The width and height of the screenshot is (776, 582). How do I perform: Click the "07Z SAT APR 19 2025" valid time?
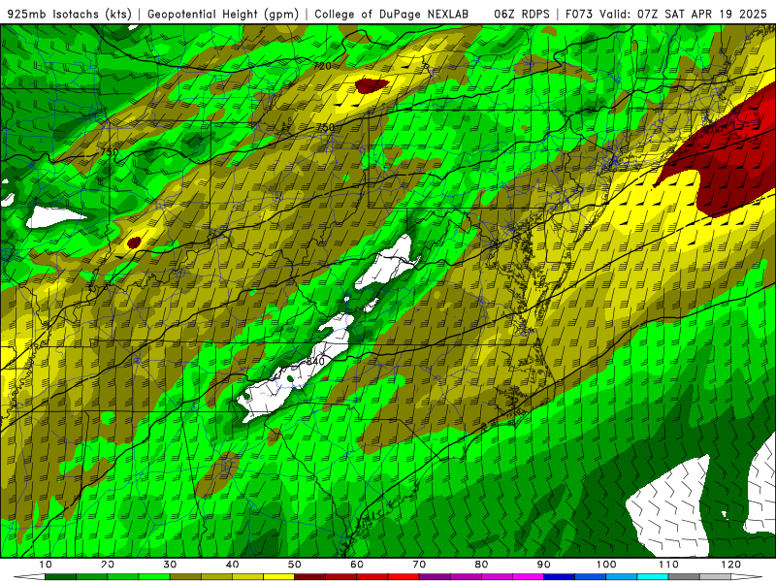pyautogui.click(x=702, y=15)
